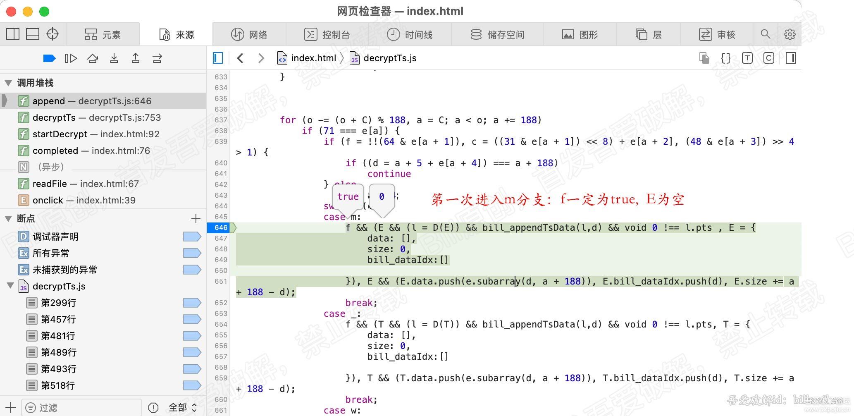Enable the type profiler T icon
The image size is (854, 416).
(747, 58)
